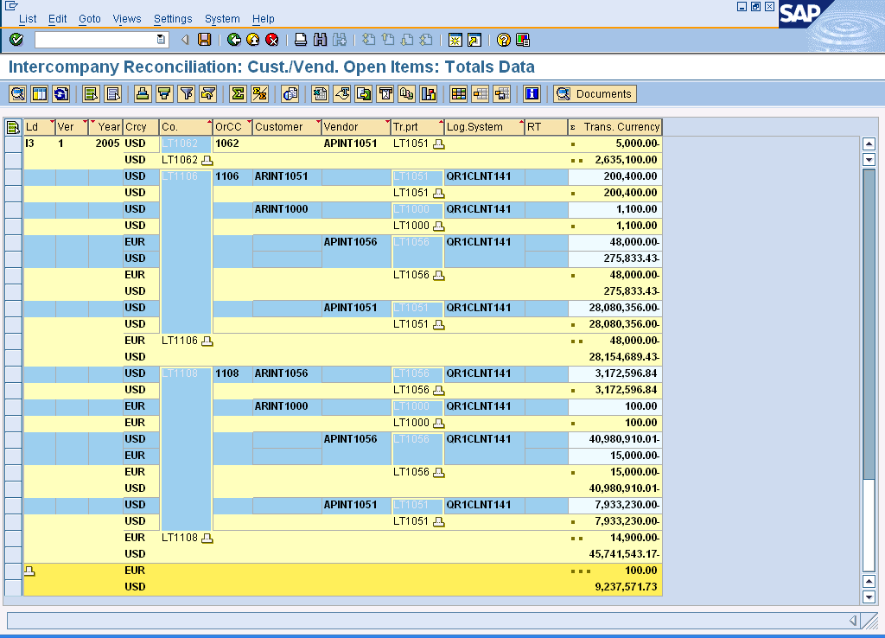Click the Word Processing icon
The height and width of the screenshot is (638, 885).
pos(342,93)
